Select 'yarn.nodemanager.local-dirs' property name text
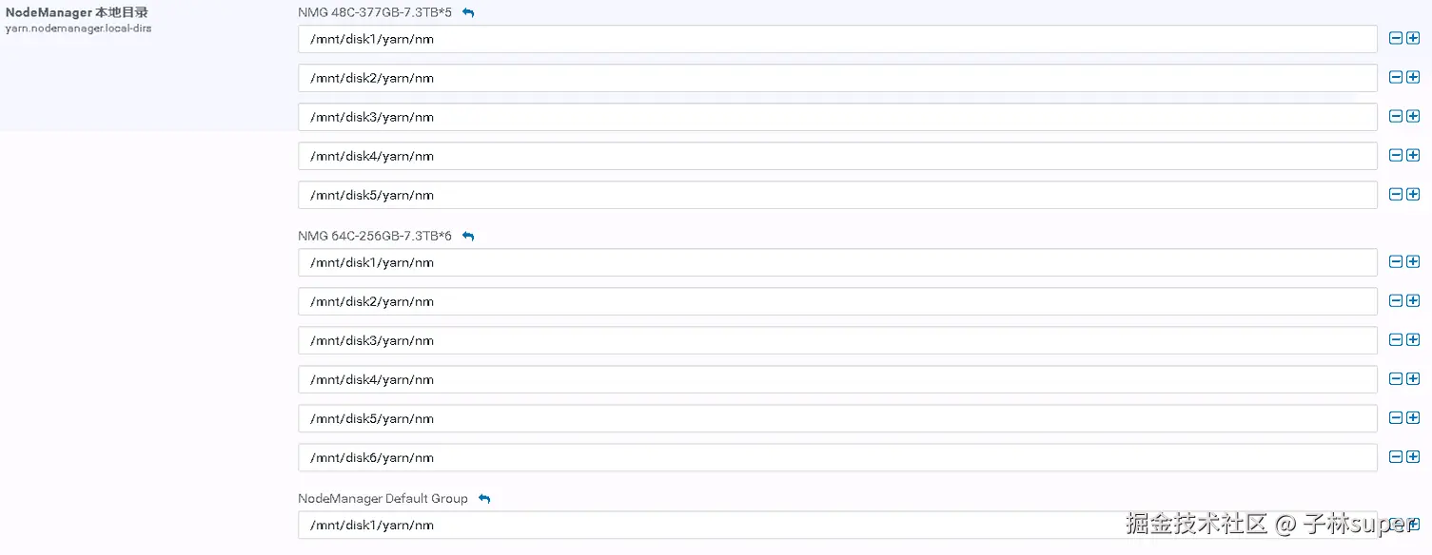Image resolution: width=1432 pixels, height=555 pixels. tap(78, 29)
